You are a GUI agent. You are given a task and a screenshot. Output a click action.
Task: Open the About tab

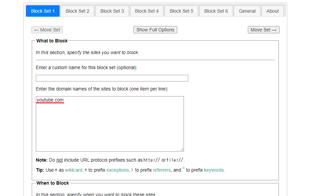coord(273,11)
